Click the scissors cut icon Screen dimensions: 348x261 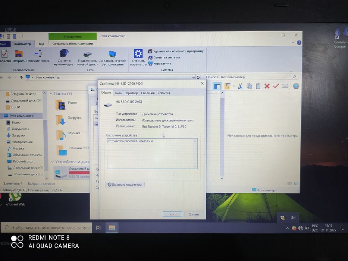tap(240, 86)
